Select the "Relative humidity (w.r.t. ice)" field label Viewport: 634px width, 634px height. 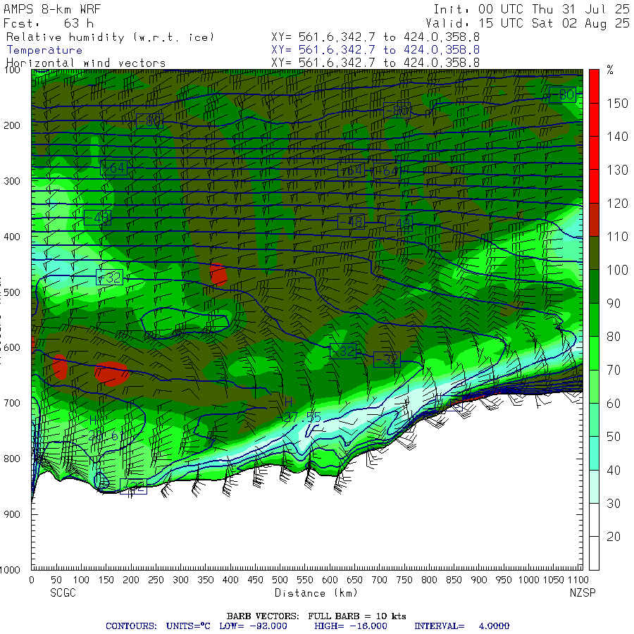(110, 37)
